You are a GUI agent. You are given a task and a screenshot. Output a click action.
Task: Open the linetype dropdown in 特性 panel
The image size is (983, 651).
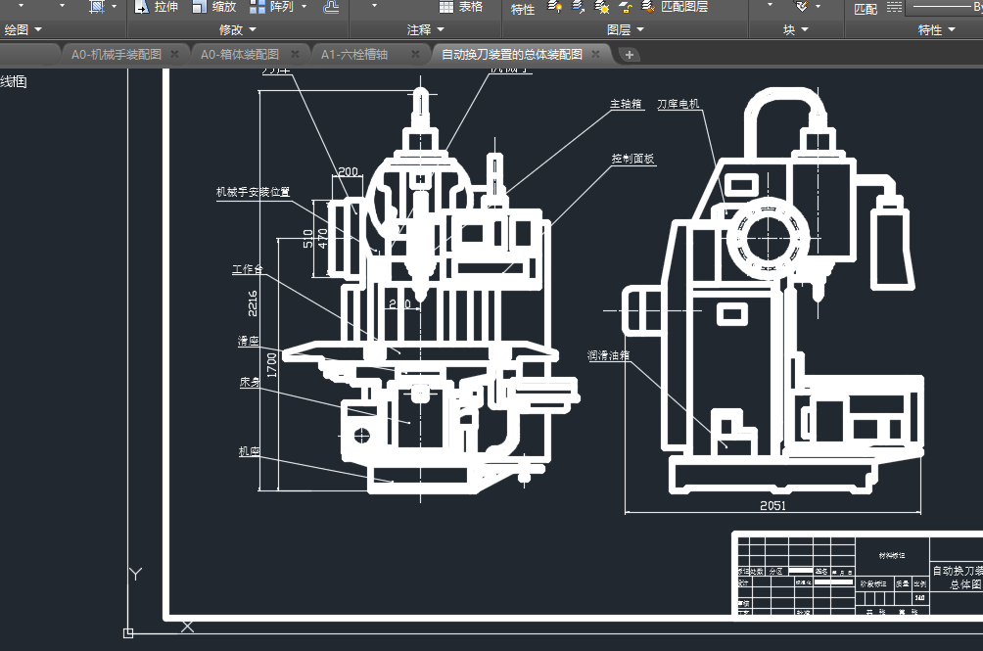pyautogui.click(x=940, y=8)
